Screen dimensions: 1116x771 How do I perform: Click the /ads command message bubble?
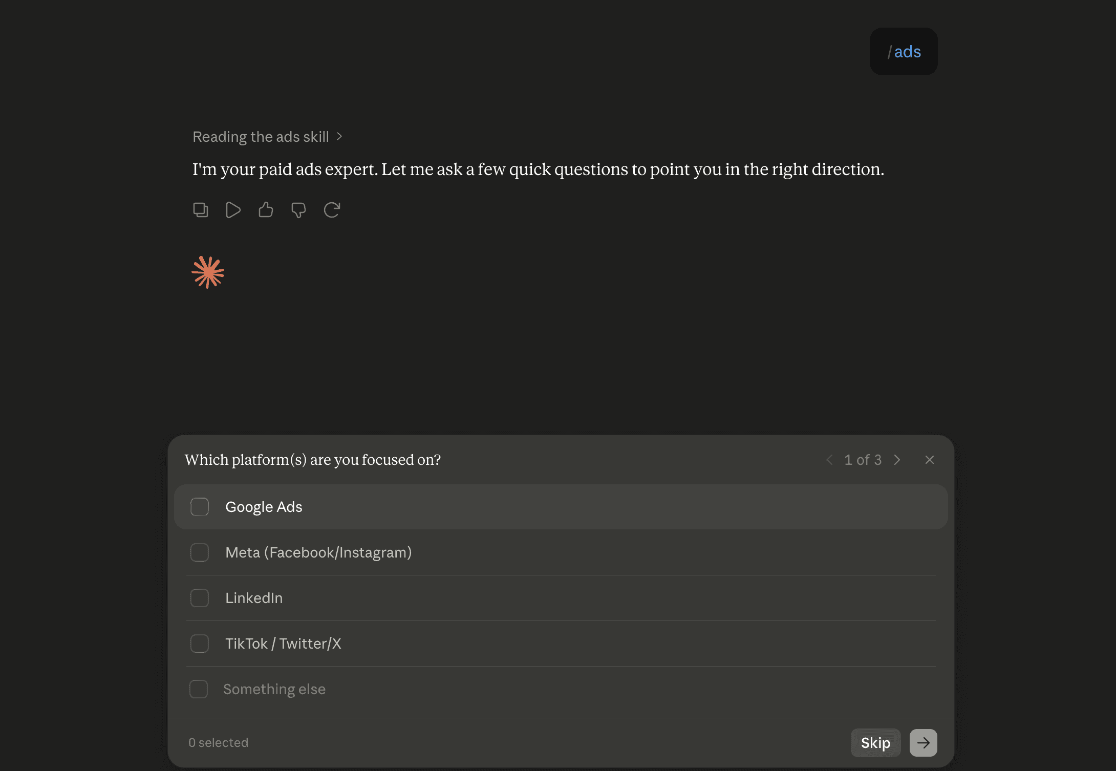tap(904, 52)
